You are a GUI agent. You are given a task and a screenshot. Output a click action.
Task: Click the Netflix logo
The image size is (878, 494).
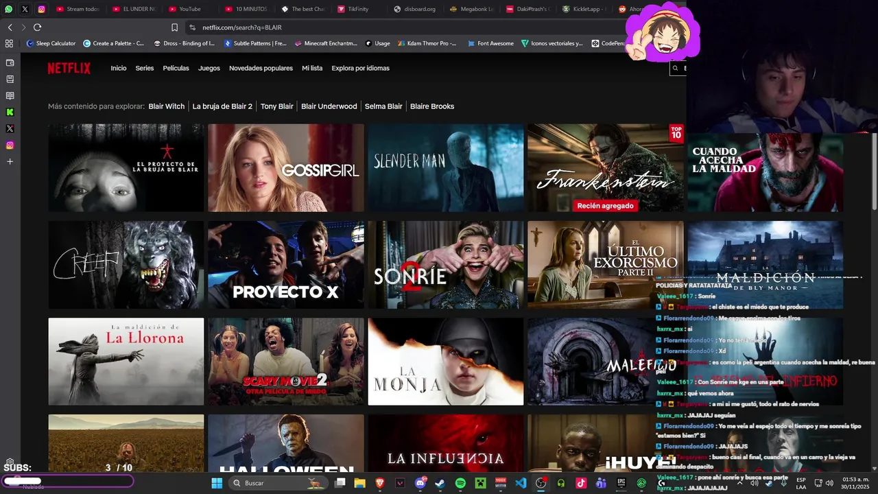[69, 68]
